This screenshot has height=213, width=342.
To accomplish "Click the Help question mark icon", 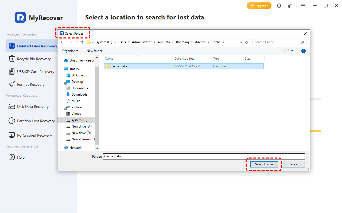I will click(11, 157).
